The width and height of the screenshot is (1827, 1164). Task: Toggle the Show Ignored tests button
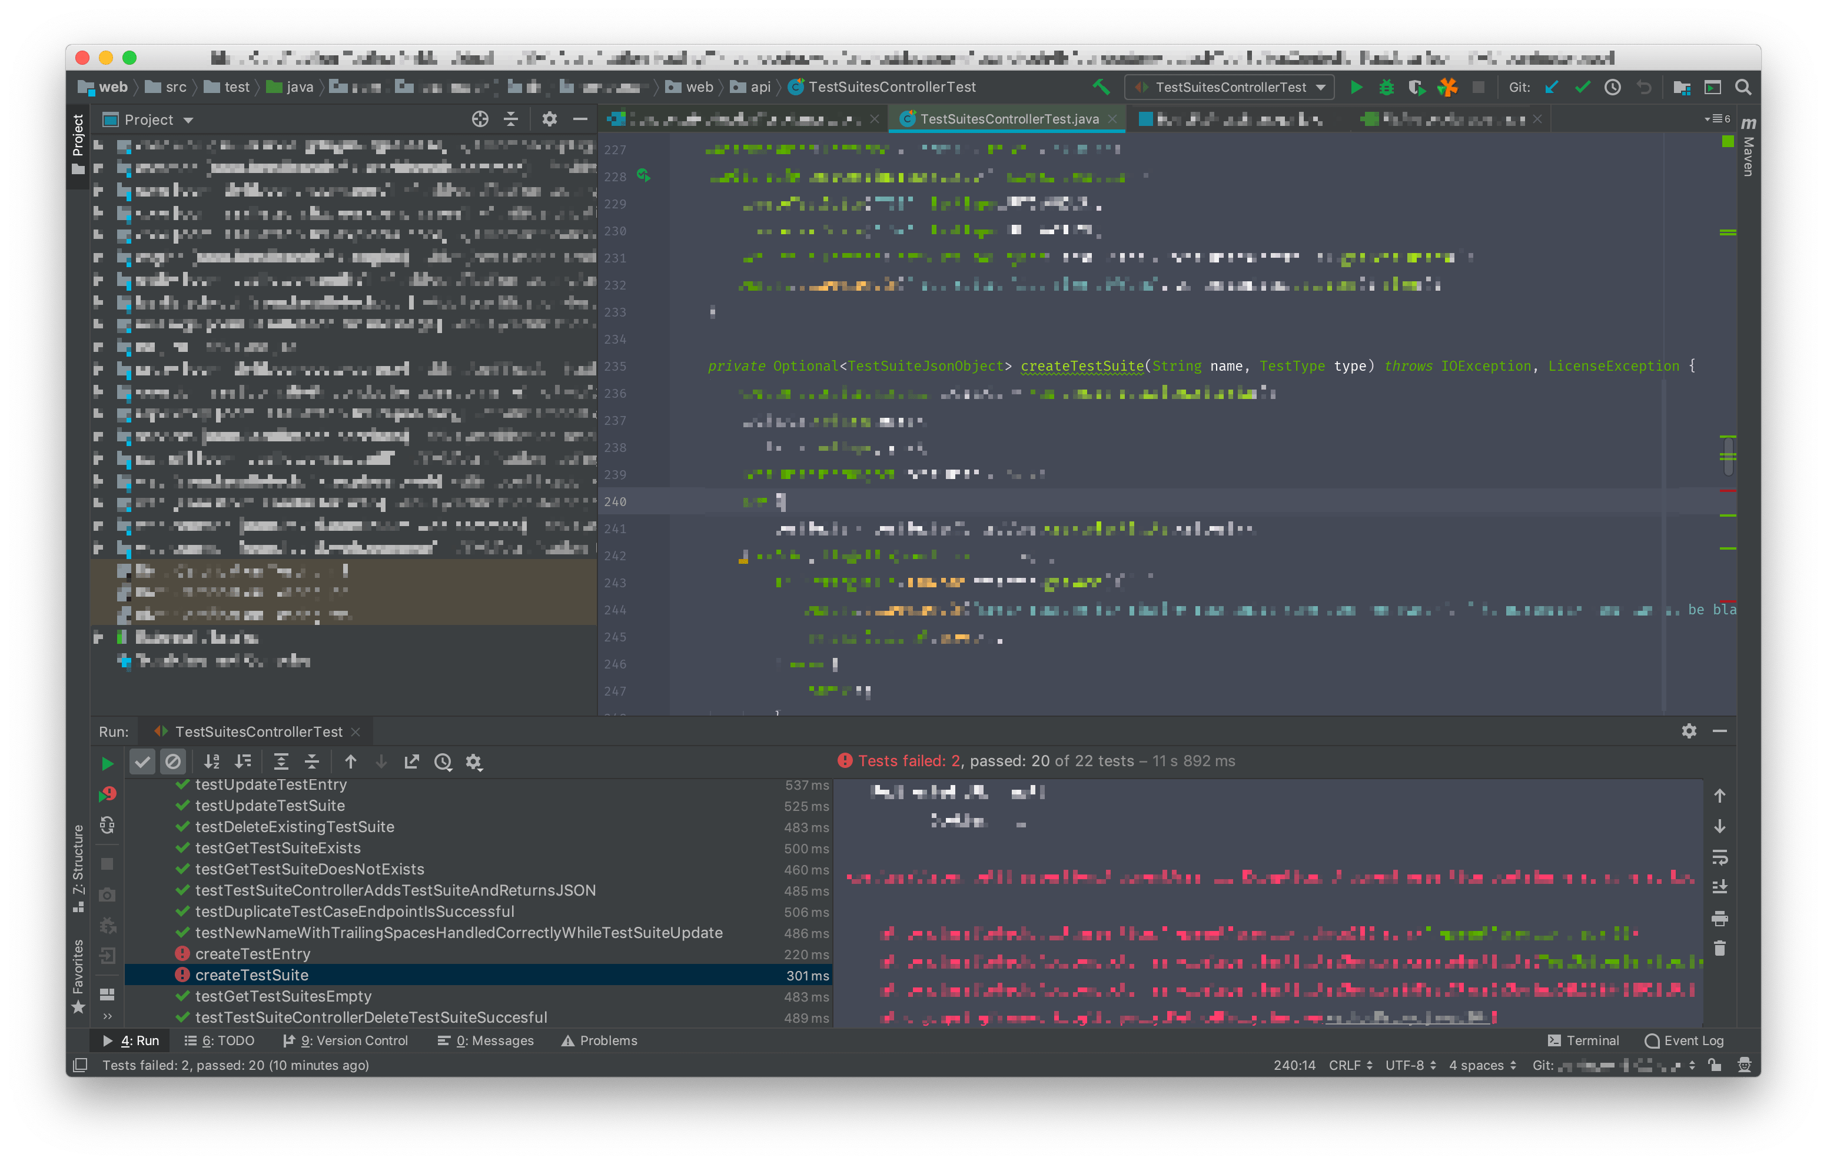pos(173,762)
